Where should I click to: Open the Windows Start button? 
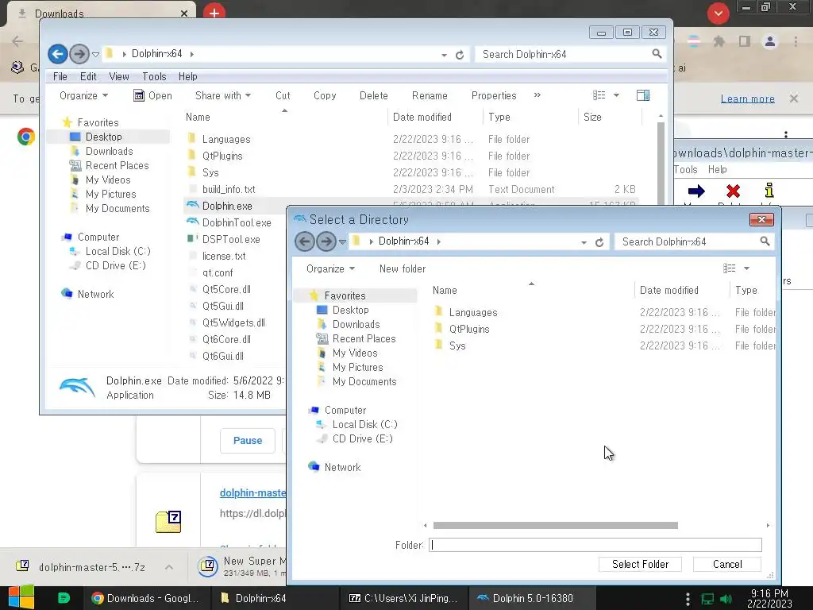coord(21,597)
